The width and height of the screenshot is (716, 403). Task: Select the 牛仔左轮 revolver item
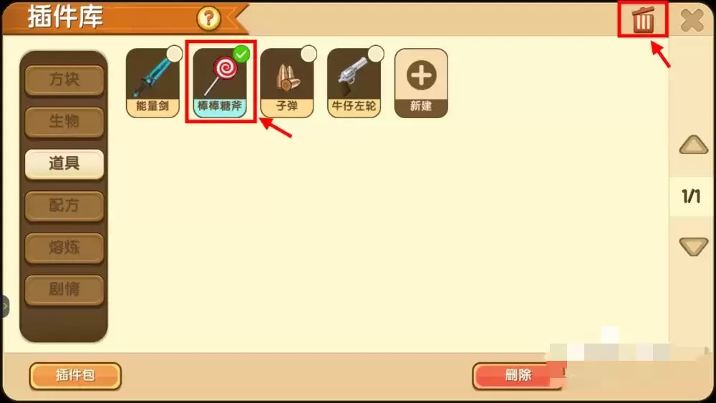pyautogui.click(x=354, y=84)
